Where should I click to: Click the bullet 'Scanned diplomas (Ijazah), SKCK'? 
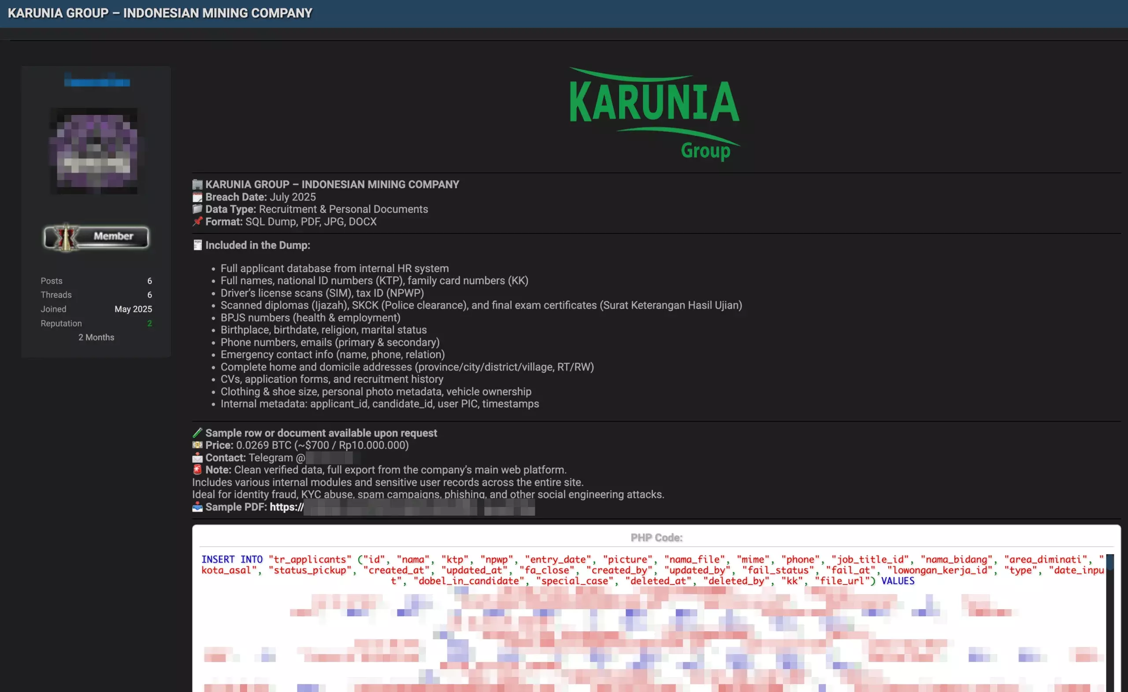(x=481, y=305)
